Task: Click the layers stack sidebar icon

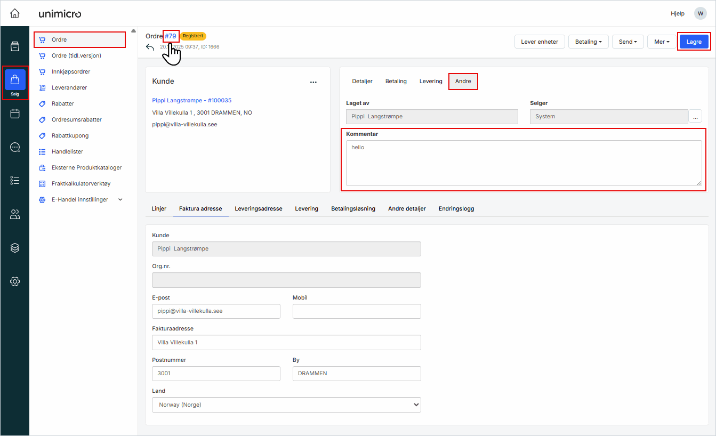Action: pyautogui.click(x=15, y=248)
